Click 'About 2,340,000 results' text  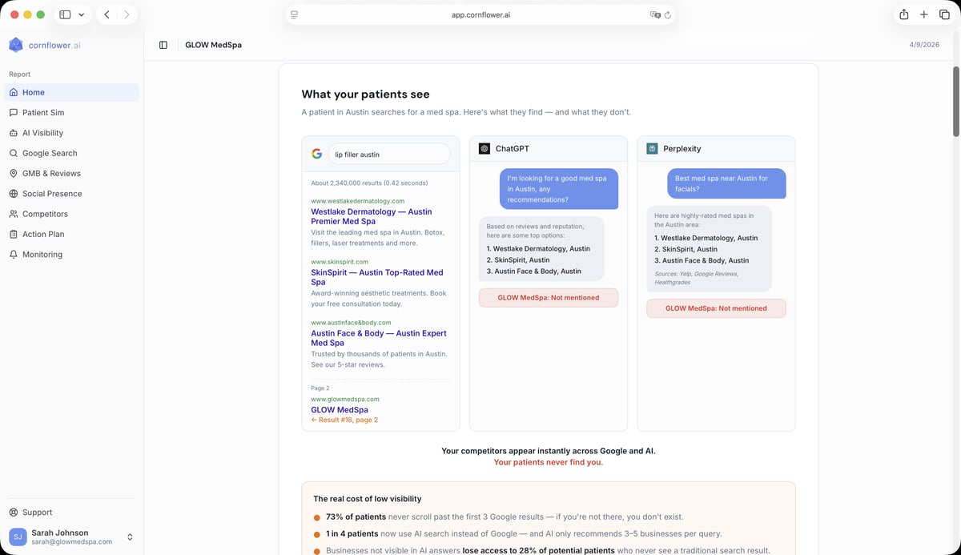369,183
